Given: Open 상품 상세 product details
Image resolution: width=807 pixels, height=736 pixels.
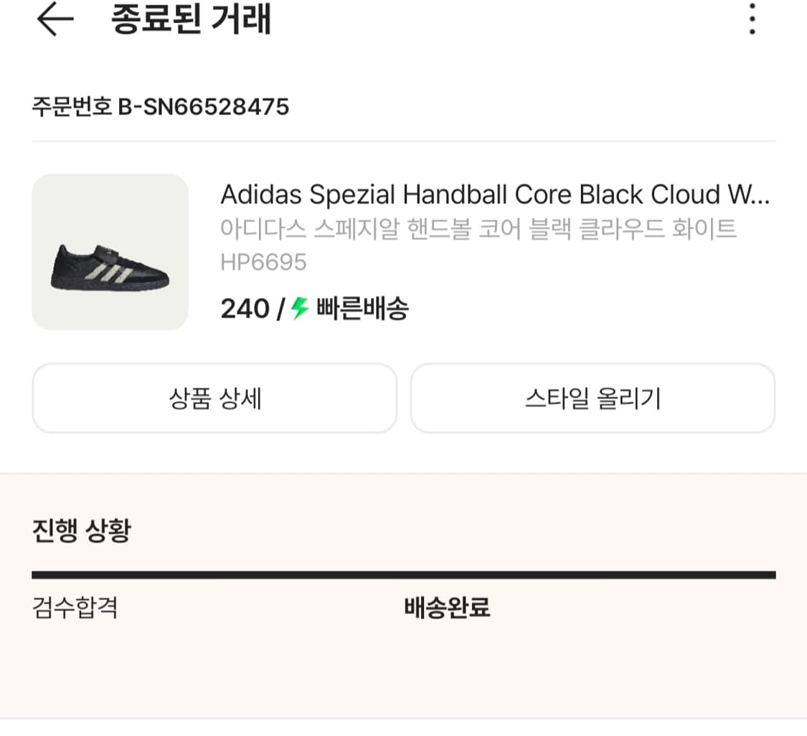Looking at the screenshot, I should (x=214, y=398).
